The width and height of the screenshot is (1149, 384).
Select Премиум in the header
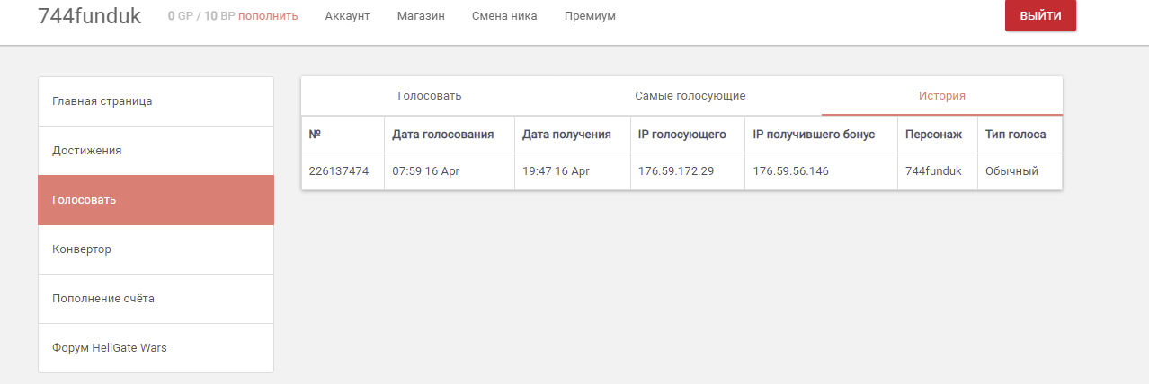click(x=590, y=16)
